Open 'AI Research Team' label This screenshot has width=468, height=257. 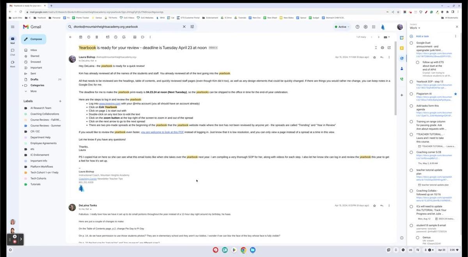click(41, 108)
